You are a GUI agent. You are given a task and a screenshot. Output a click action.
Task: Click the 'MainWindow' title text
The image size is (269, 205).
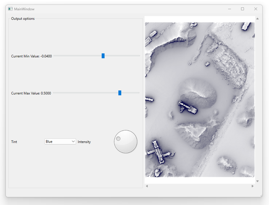[24, 9]
